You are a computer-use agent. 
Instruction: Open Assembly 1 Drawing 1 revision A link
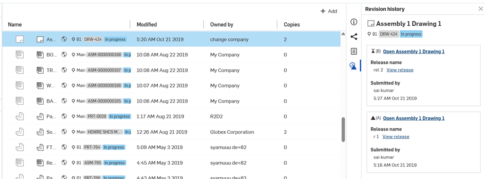click(x=414, y=118)
